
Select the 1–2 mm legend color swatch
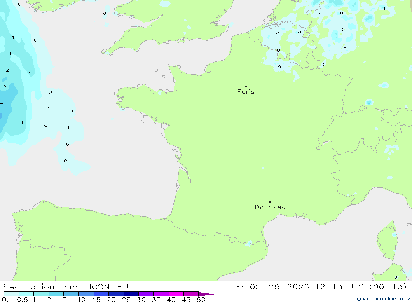click(41, 294)
